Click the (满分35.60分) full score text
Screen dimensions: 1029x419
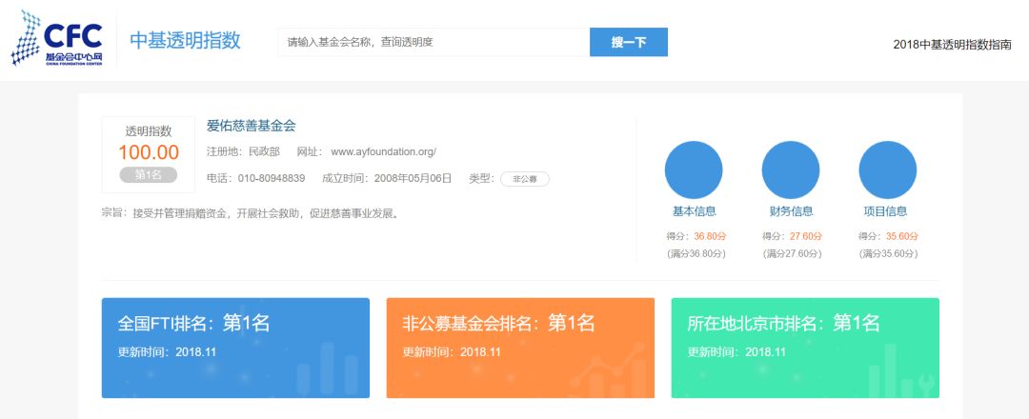tap(888, 253)
